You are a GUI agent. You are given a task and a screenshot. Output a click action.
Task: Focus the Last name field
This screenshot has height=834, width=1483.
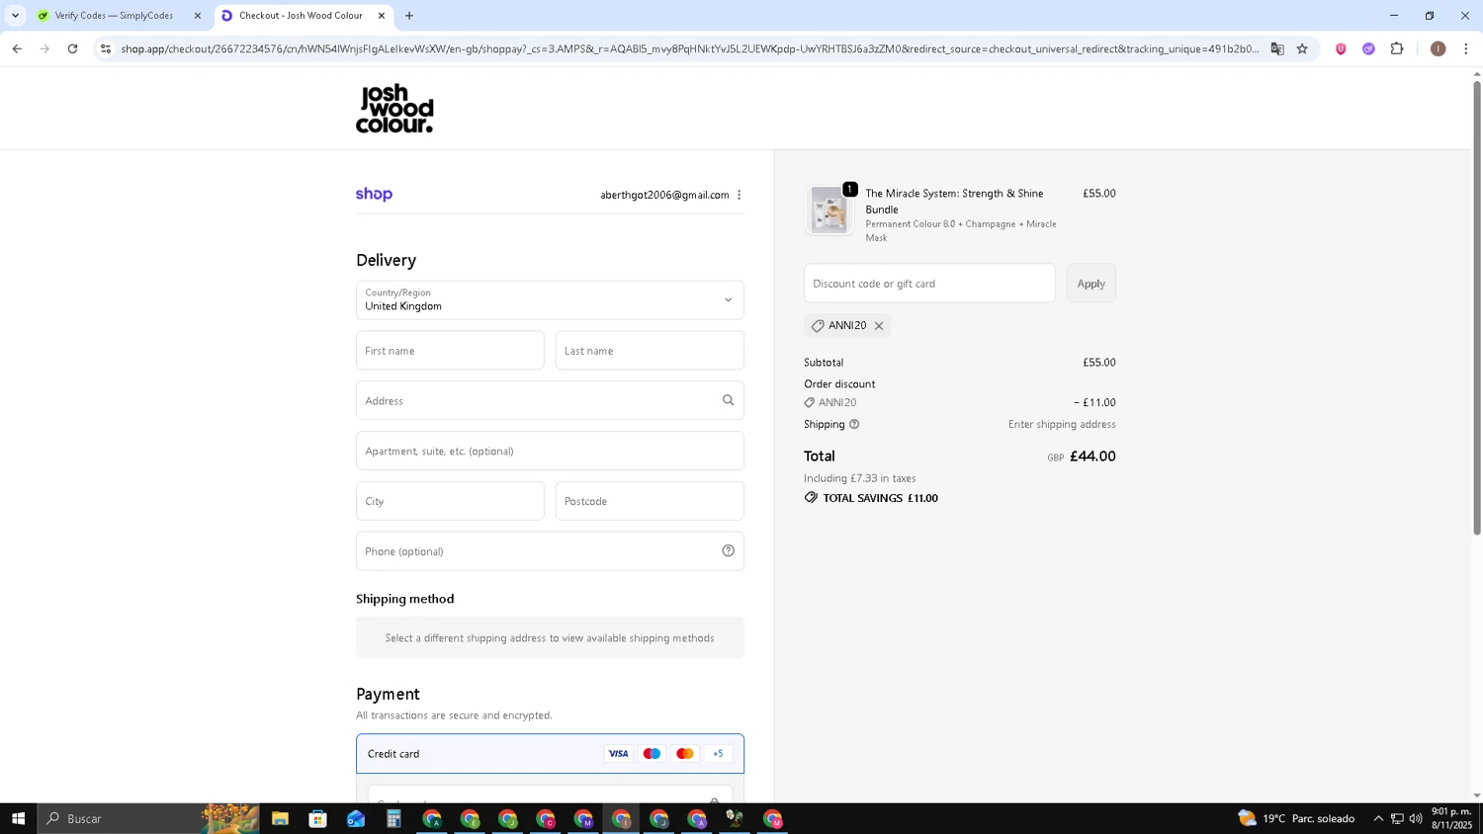pyautogui.click(x=650, y=351)
